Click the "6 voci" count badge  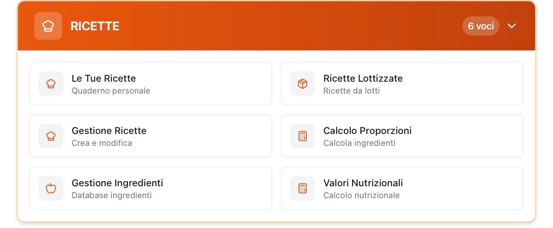click(x=481, y=26)
